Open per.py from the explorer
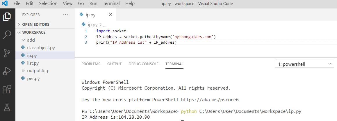 click(x=33, y=79)
